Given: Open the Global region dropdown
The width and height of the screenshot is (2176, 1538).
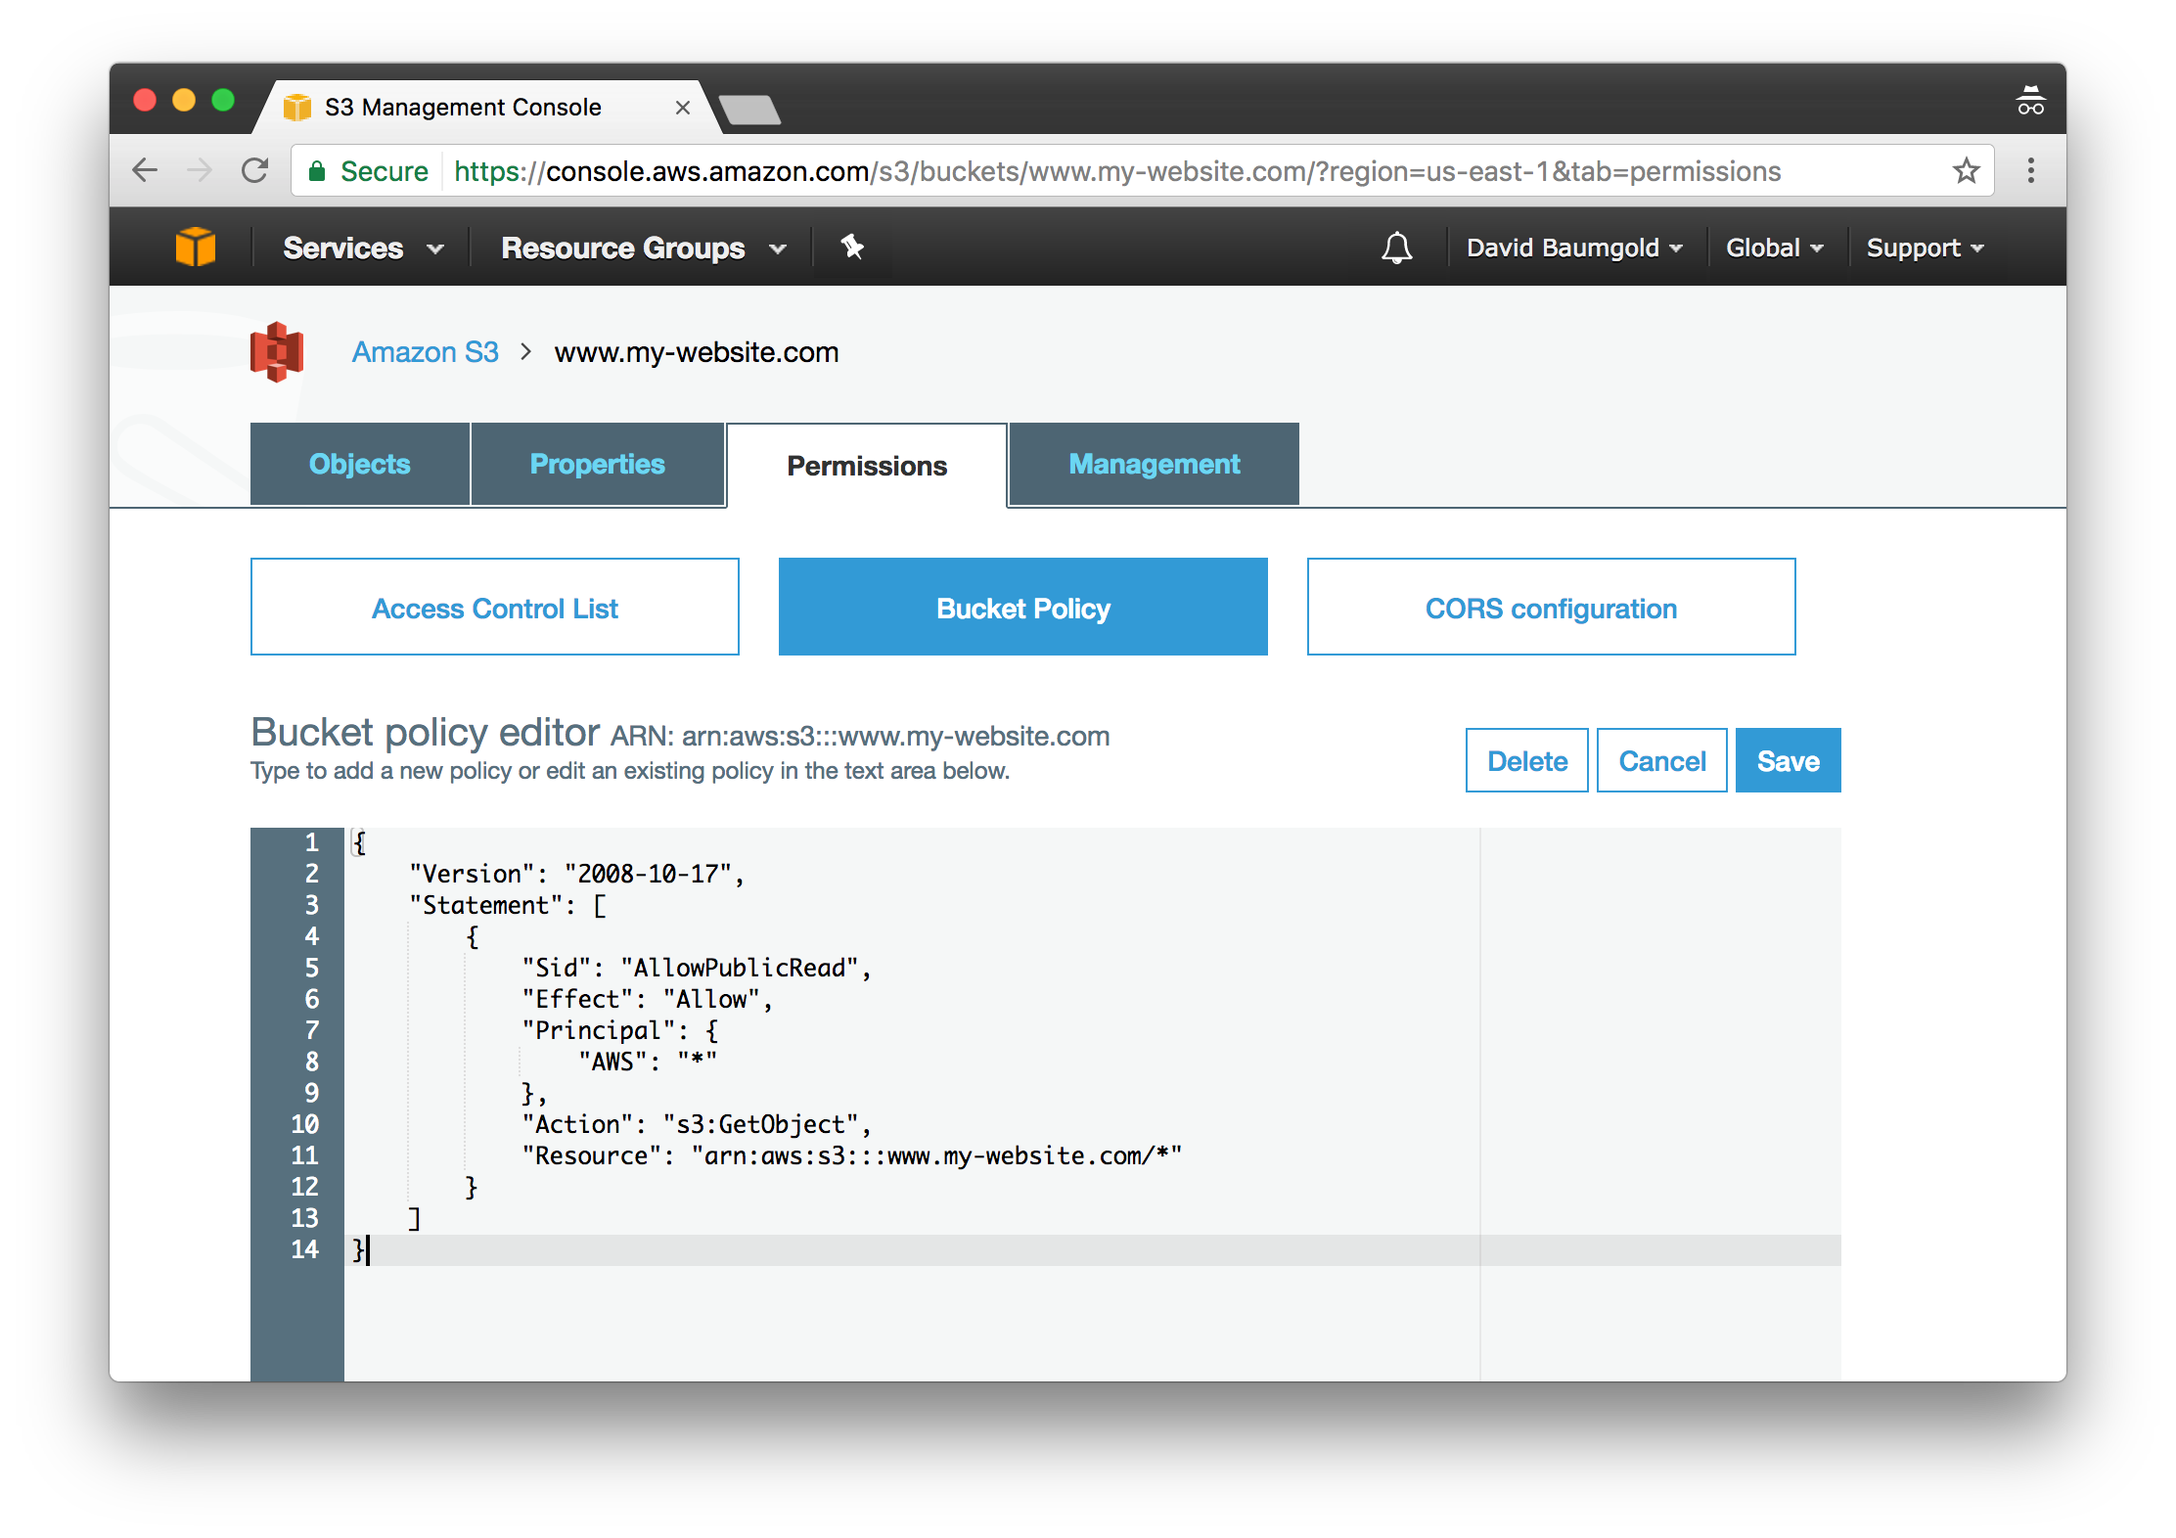Looking at the screenshot, I should pyautogui.click(x=1775, y=248).
